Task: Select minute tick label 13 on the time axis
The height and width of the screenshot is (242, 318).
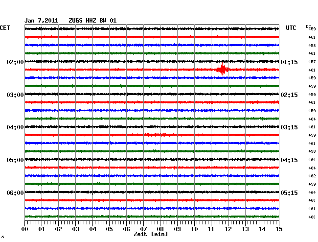Action: (245, 229)
